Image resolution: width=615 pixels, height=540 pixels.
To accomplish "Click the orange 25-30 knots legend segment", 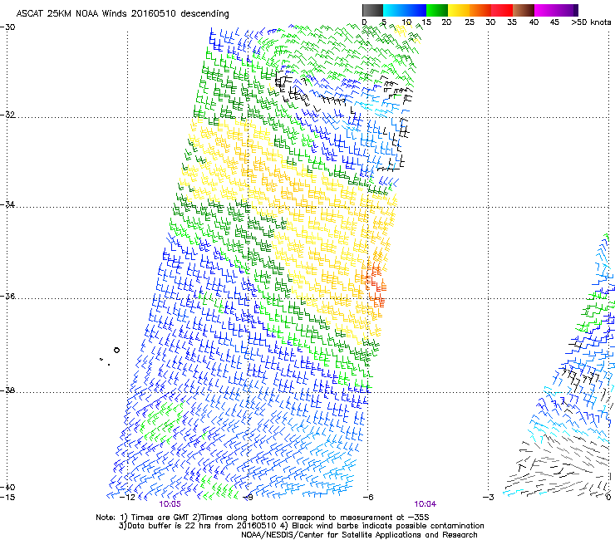I will [480, 10].
